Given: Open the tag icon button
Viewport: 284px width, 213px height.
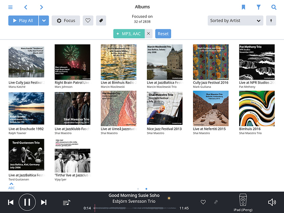Looking at the screenshot, I should click(101, 20).
